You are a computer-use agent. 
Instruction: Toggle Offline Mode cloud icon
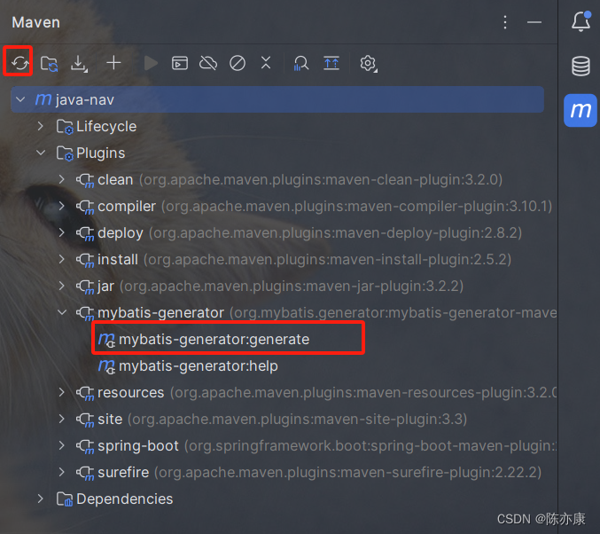coord(208,63)
